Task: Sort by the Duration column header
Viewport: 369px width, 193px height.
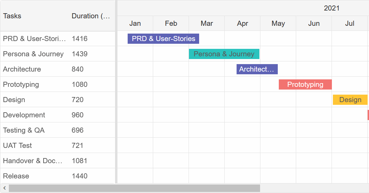Action: 91,16
